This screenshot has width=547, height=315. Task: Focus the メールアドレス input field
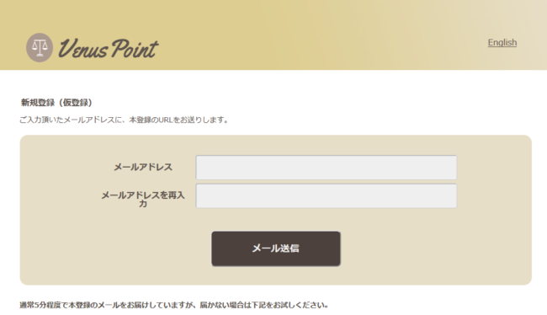coord(327,168)
